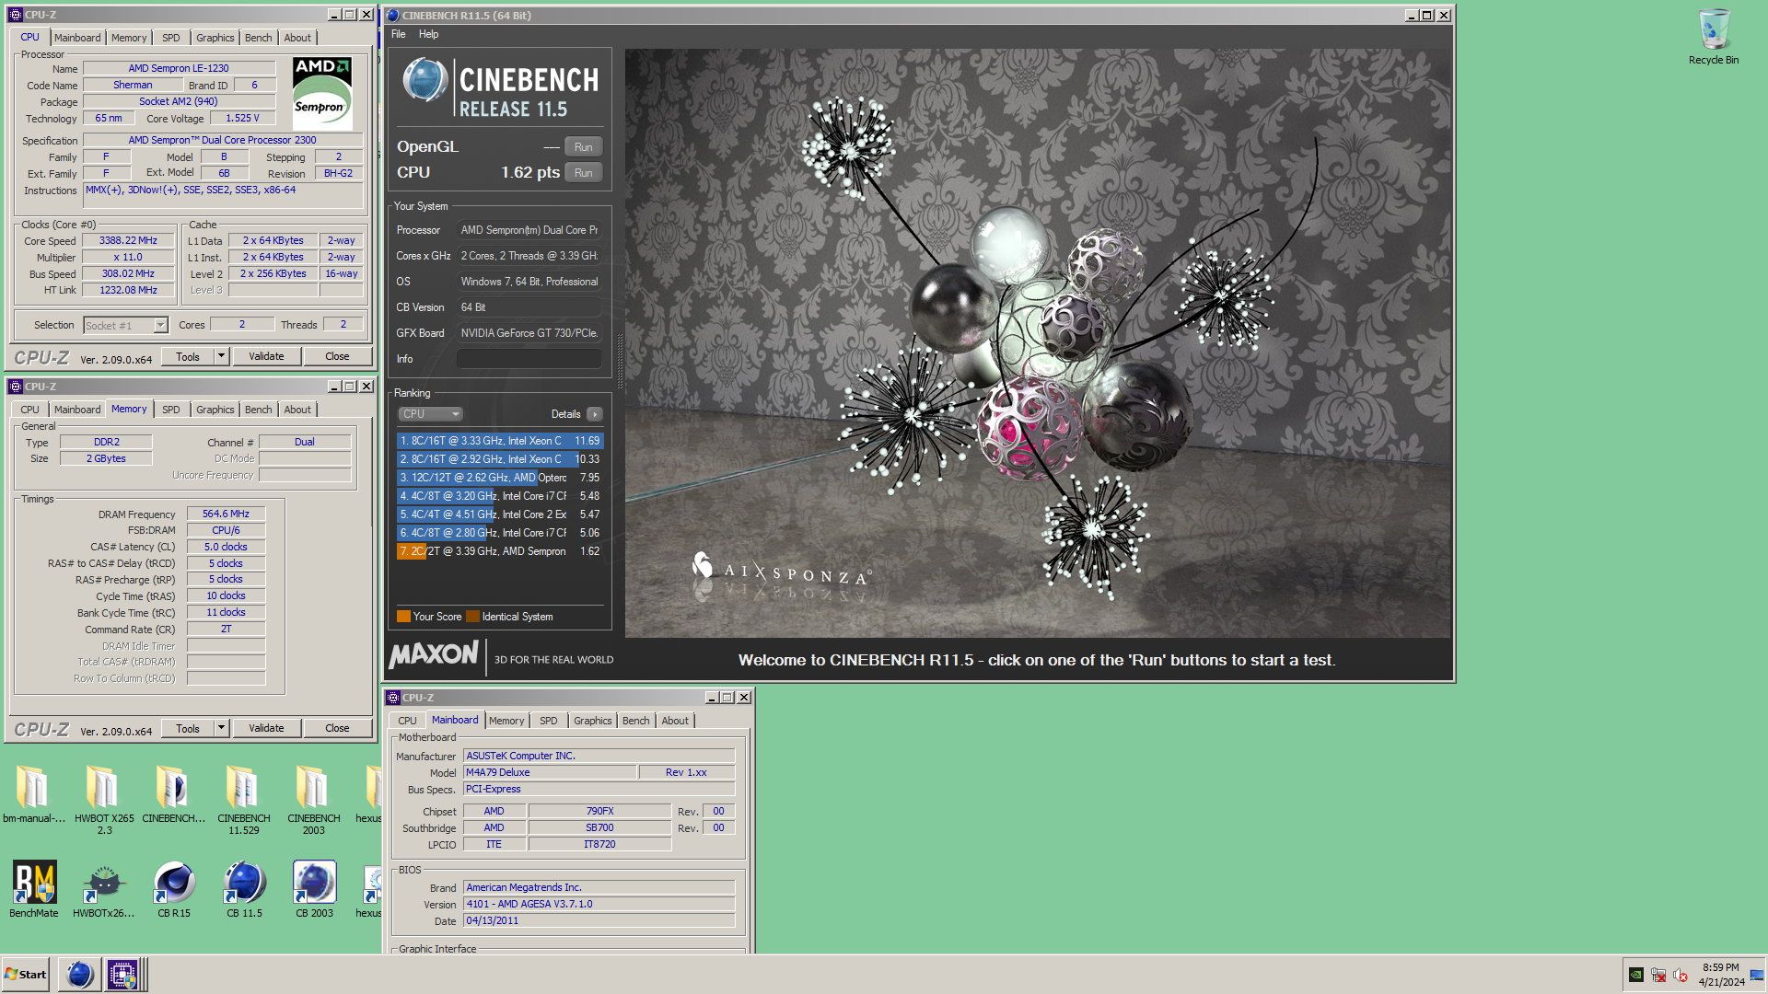This screenshot has height=994, width=1768.
Task: Click the Cinebench globe icon in the taskbar
Action: (80, 974)
